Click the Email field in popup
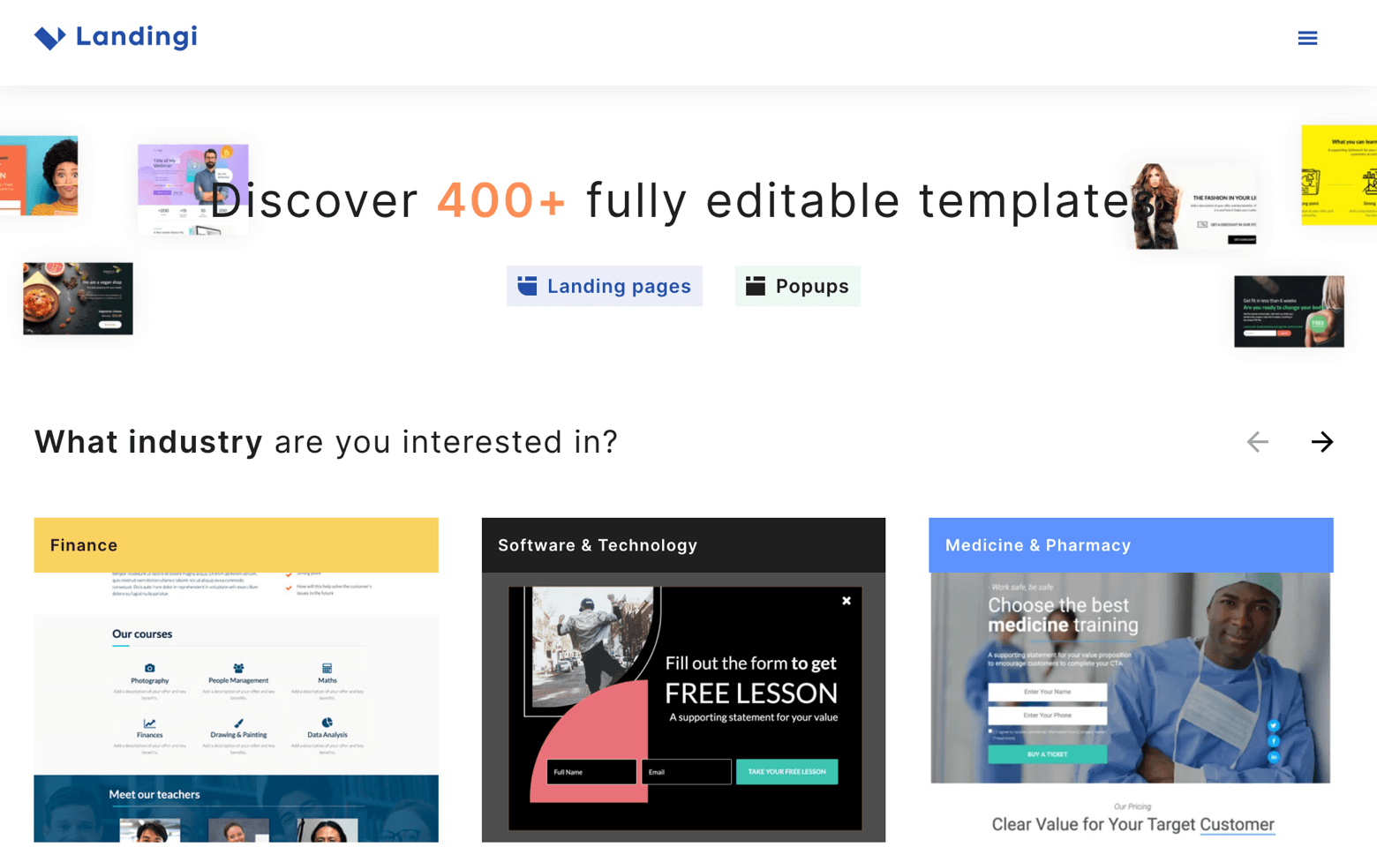This screenshot has width=1377, height=862. 686,772
